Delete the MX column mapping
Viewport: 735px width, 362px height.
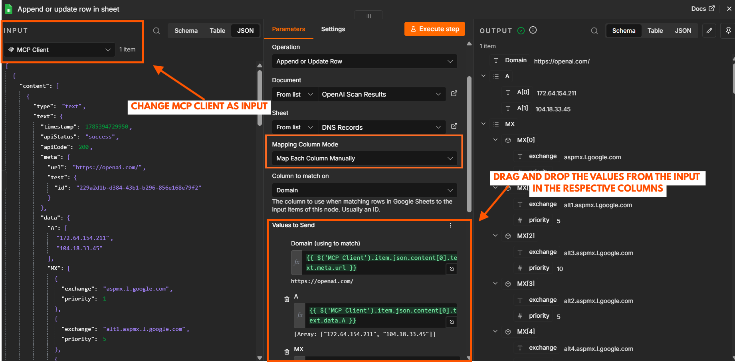287,352
